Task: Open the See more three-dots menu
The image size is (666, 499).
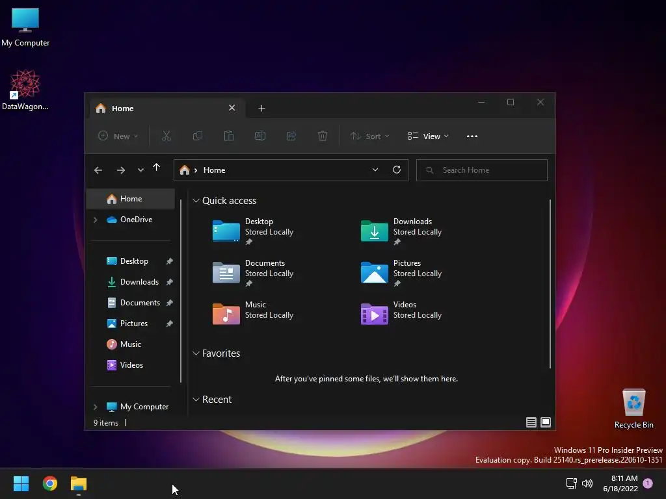Action: click(472, 136)
